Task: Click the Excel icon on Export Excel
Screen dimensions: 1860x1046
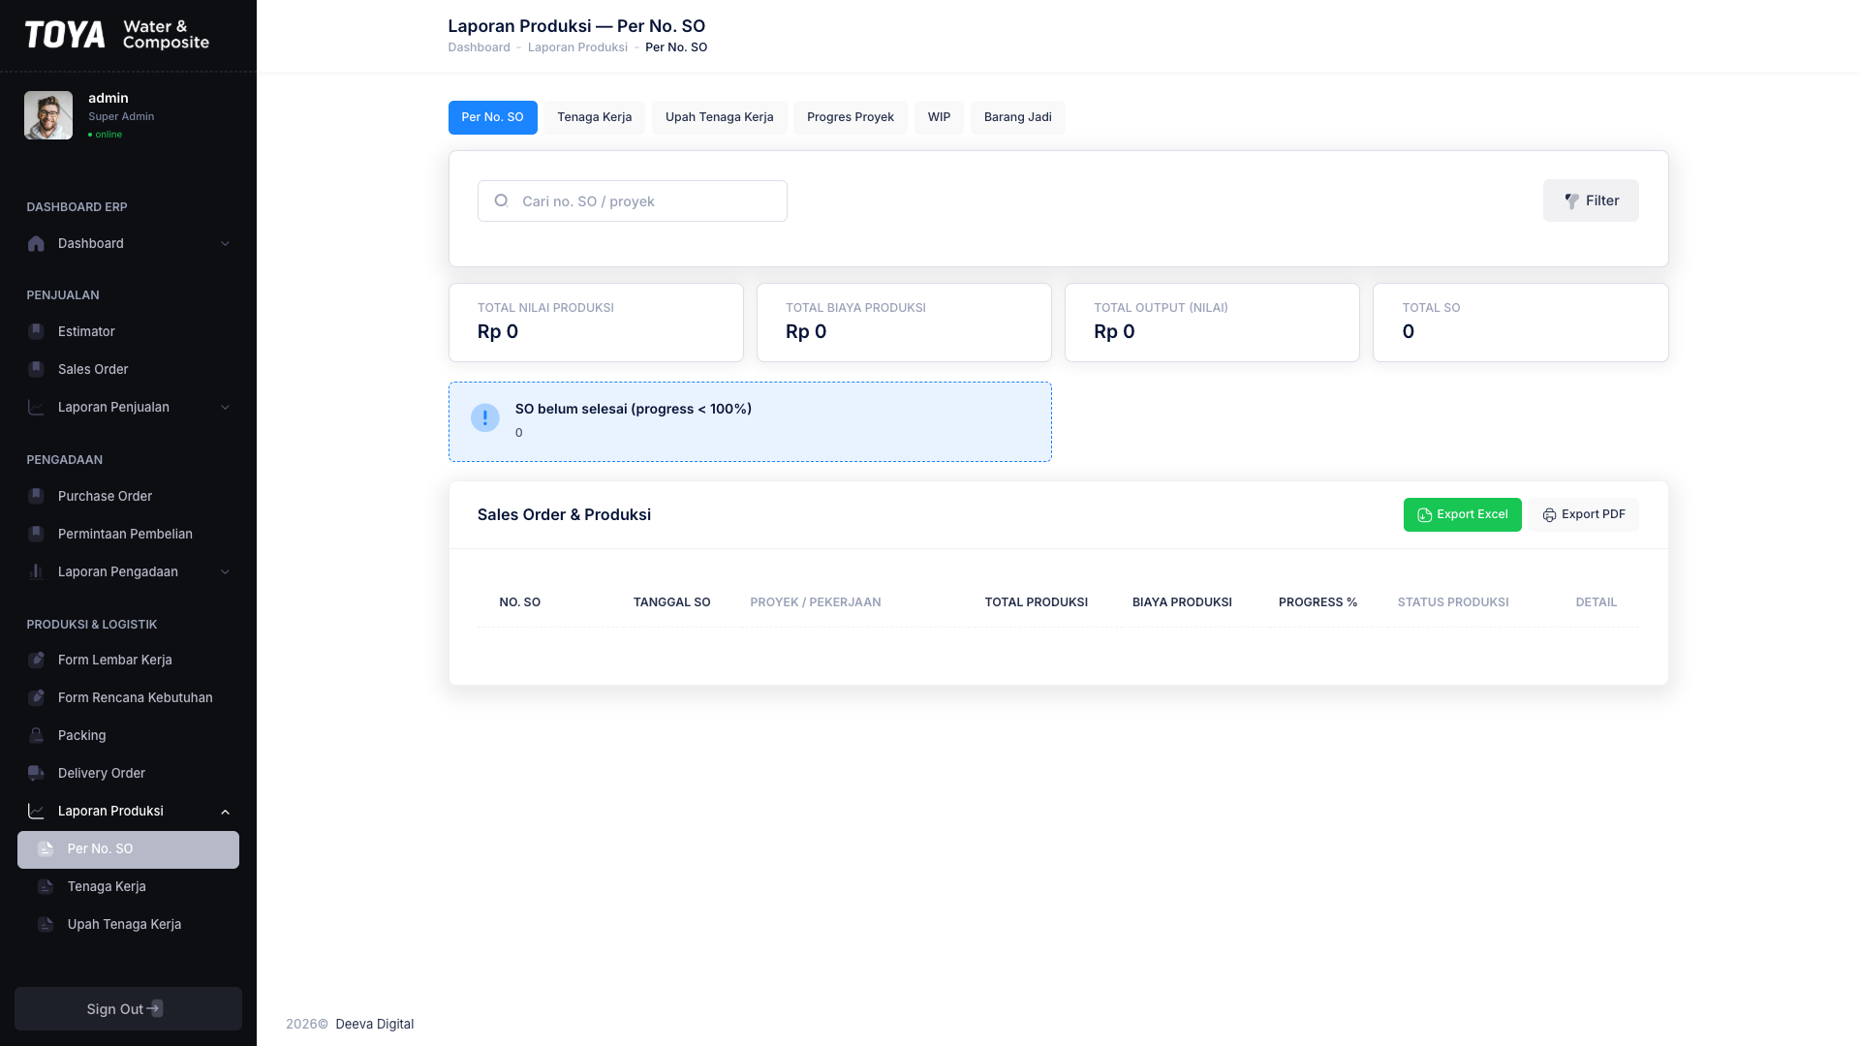Action: pos(1424,515)
